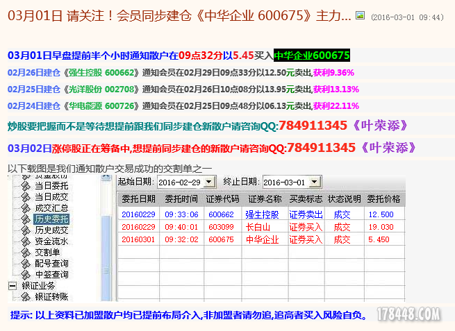Click the diamond icon next to 成交汇总
The width and height of the screenshot is (455, 331).
tap(26, 208)
